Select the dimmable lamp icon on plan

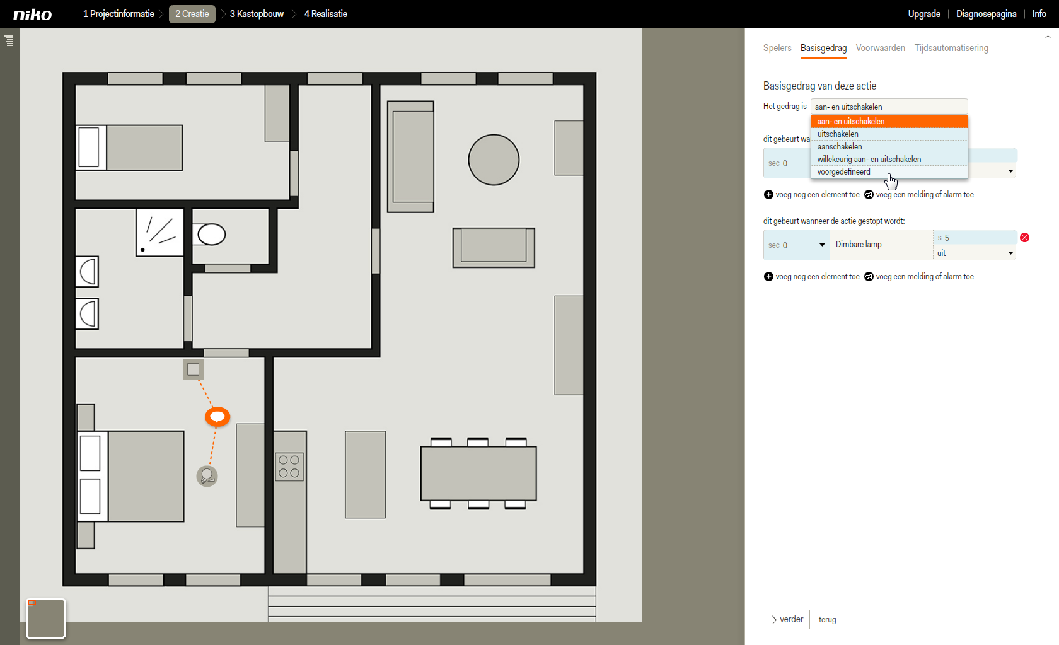[207, 476]
